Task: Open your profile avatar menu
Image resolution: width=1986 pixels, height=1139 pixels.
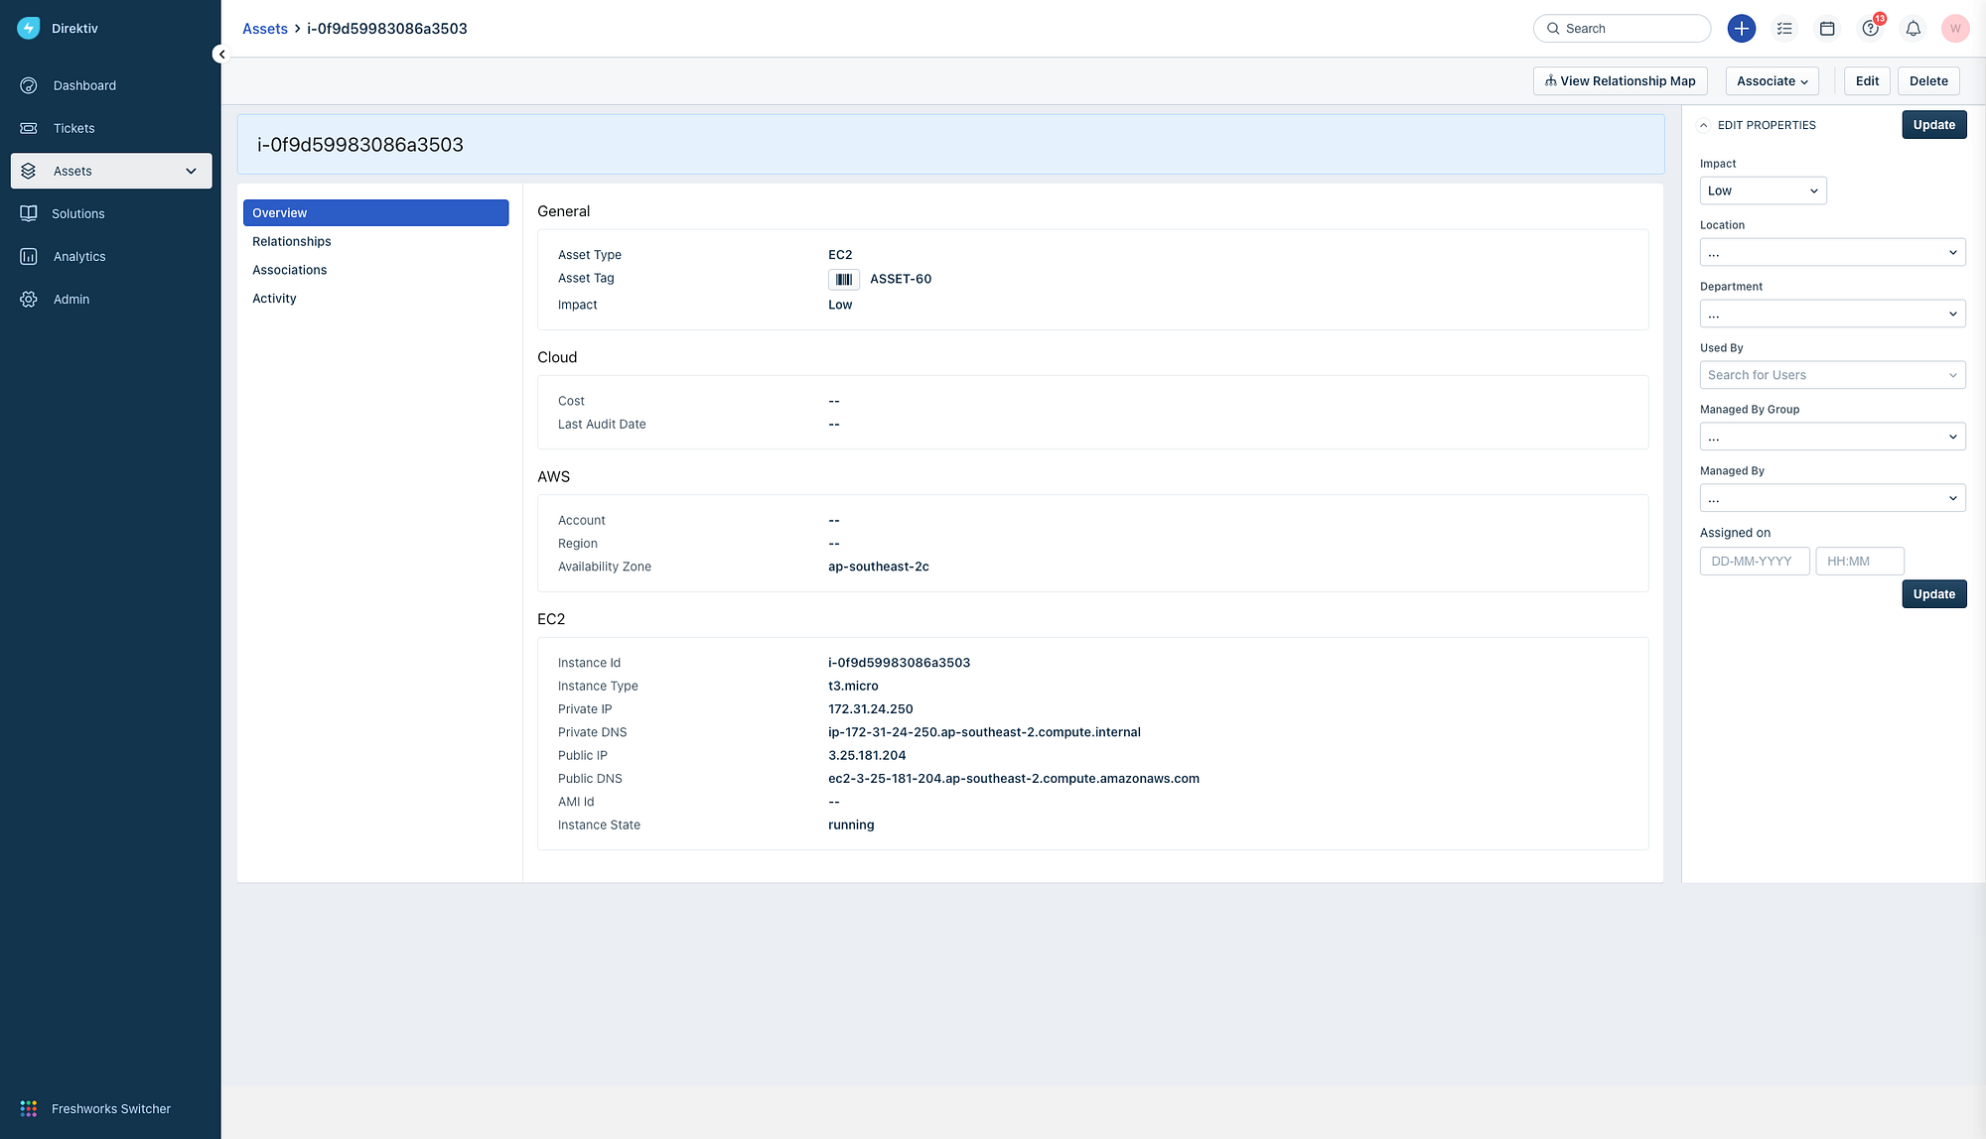Action: pos(1954,28)
